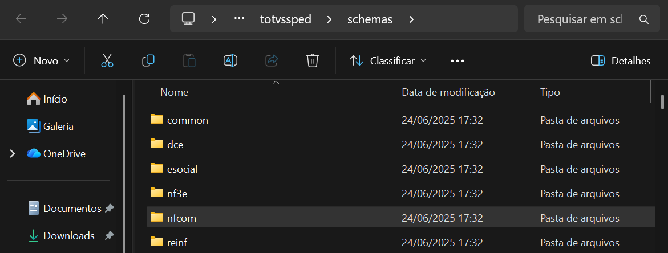Open Downloads in the sidebar
The width and height of the screenshot is (668, 253).
68,236
